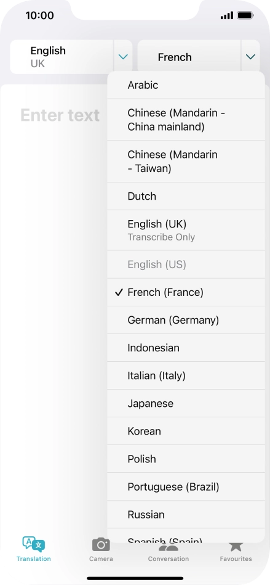Select the checked French (France) option
Screen dimensions: 270x585
(x=186, y=292)
